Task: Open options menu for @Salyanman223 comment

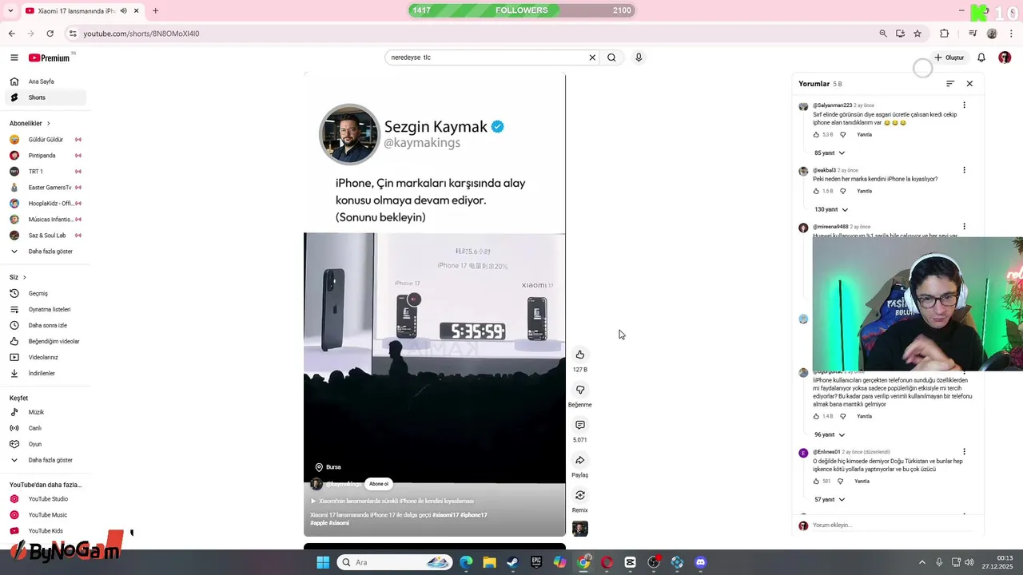Action: point(964,105)
